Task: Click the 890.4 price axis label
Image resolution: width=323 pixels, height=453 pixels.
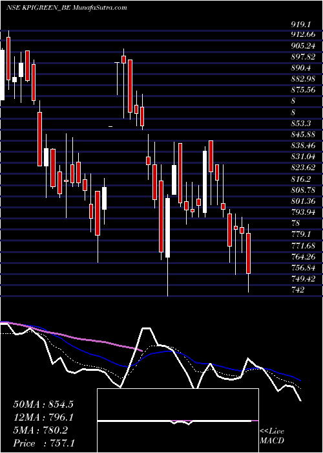Action: tap(301, 68)
